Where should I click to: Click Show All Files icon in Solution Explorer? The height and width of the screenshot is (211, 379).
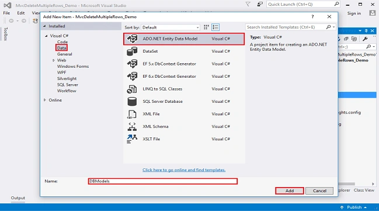tap(354, 39)
